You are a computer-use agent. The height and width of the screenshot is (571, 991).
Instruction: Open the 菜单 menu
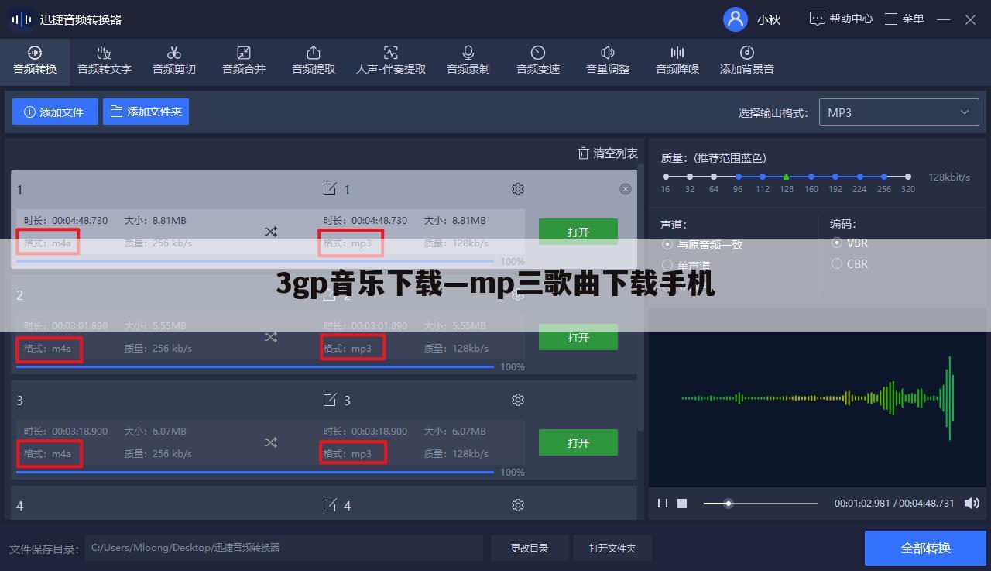(x=904, y=19)
